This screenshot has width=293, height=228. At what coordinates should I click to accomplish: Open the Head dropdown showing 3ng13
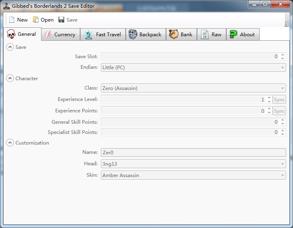tap(193, 164)
